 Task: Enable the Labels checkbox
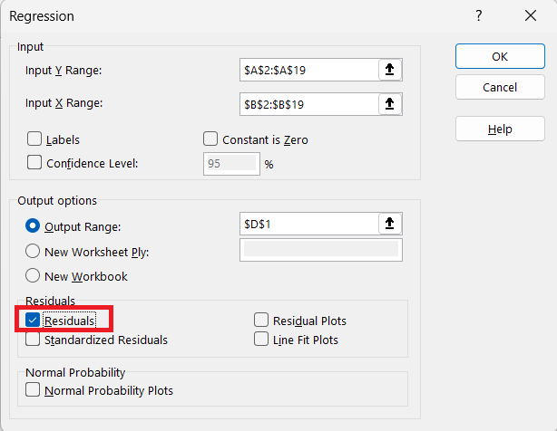pyautogui.click(x=34, y=139)
